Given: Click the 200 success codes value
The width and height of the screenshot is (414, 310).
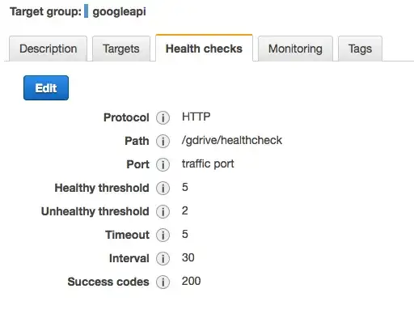Looking at the screenshot, I should [x=191, y=281].
